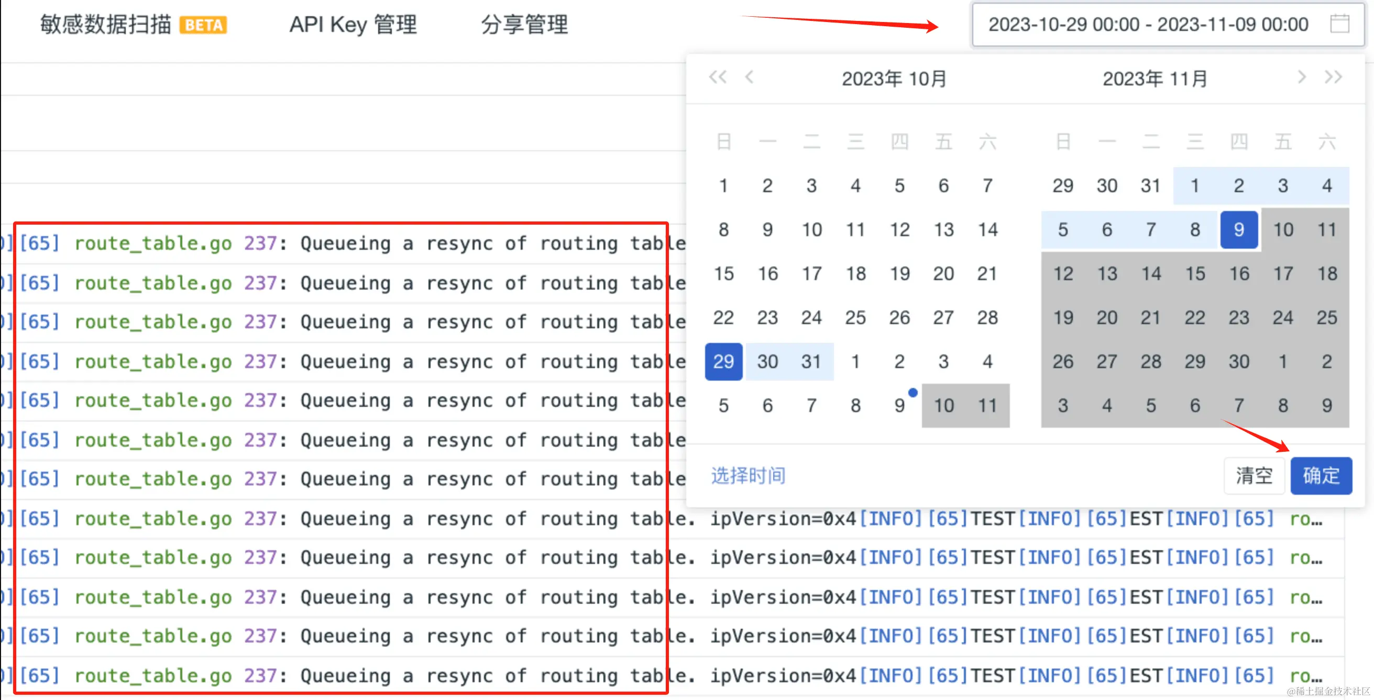Switch to the API Key 管理 tab
Viewport: 1374px width, 700px height.
coord(353,25)
